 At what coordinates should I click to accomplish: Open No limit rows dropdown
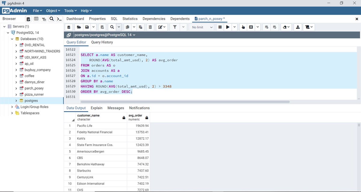click(202, 27)
